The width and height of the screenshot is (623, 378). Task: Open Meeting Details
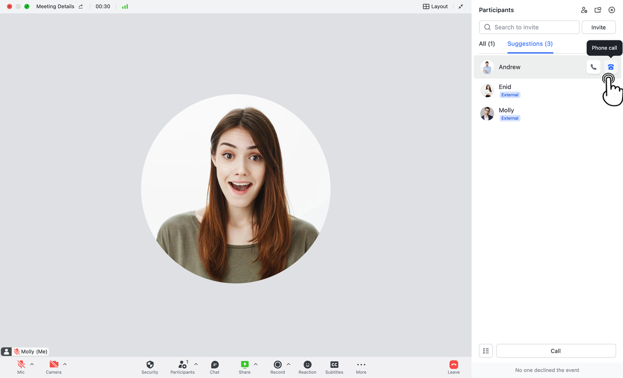(55, 6)
